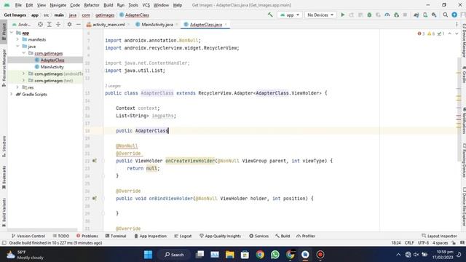Go to next highlighted error arrow
Screen dimensions: 466x262
coord(457,33)
